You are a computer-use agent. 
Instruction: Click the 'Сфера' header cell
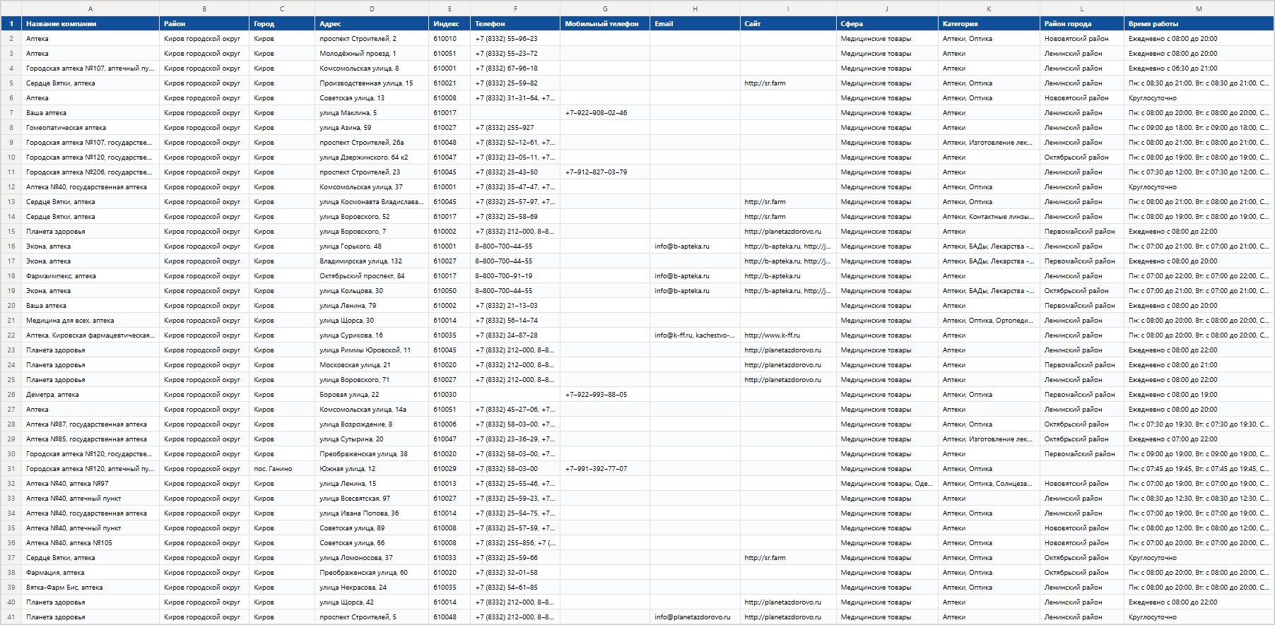[x=887, y=23]
